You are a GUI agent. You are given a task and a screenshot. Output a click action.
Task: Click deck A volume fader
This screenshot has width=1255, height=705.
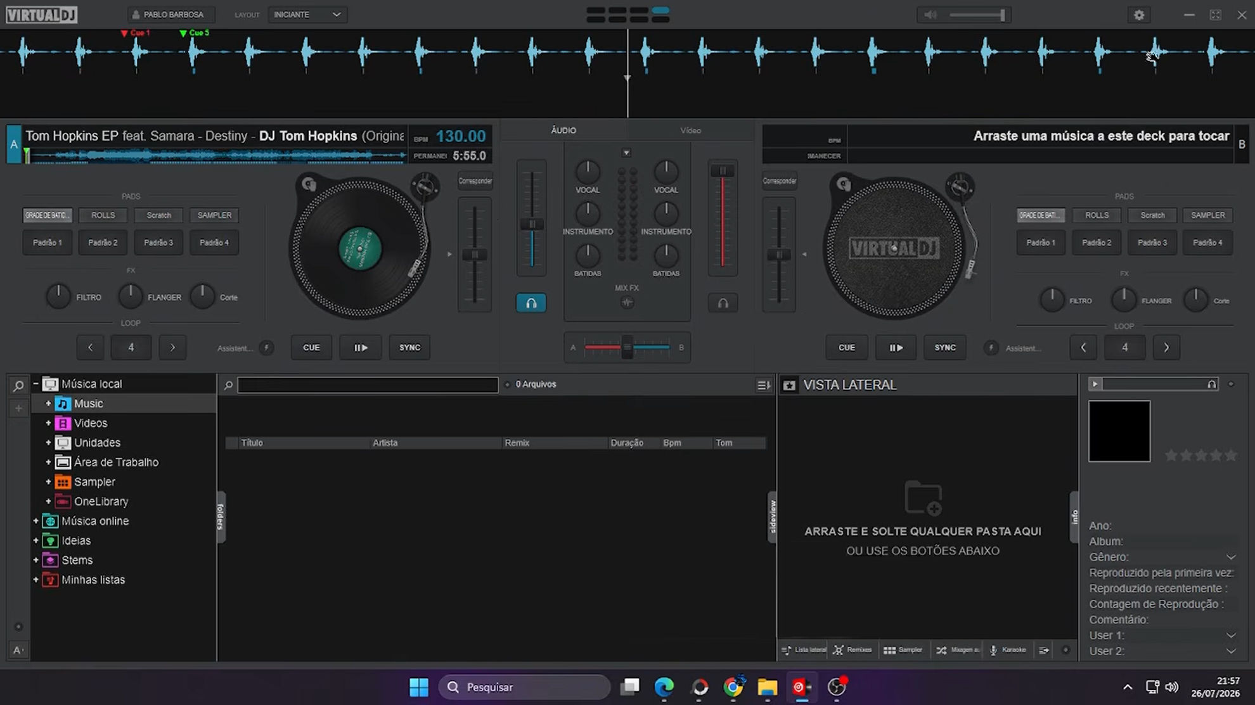point(532,224)
